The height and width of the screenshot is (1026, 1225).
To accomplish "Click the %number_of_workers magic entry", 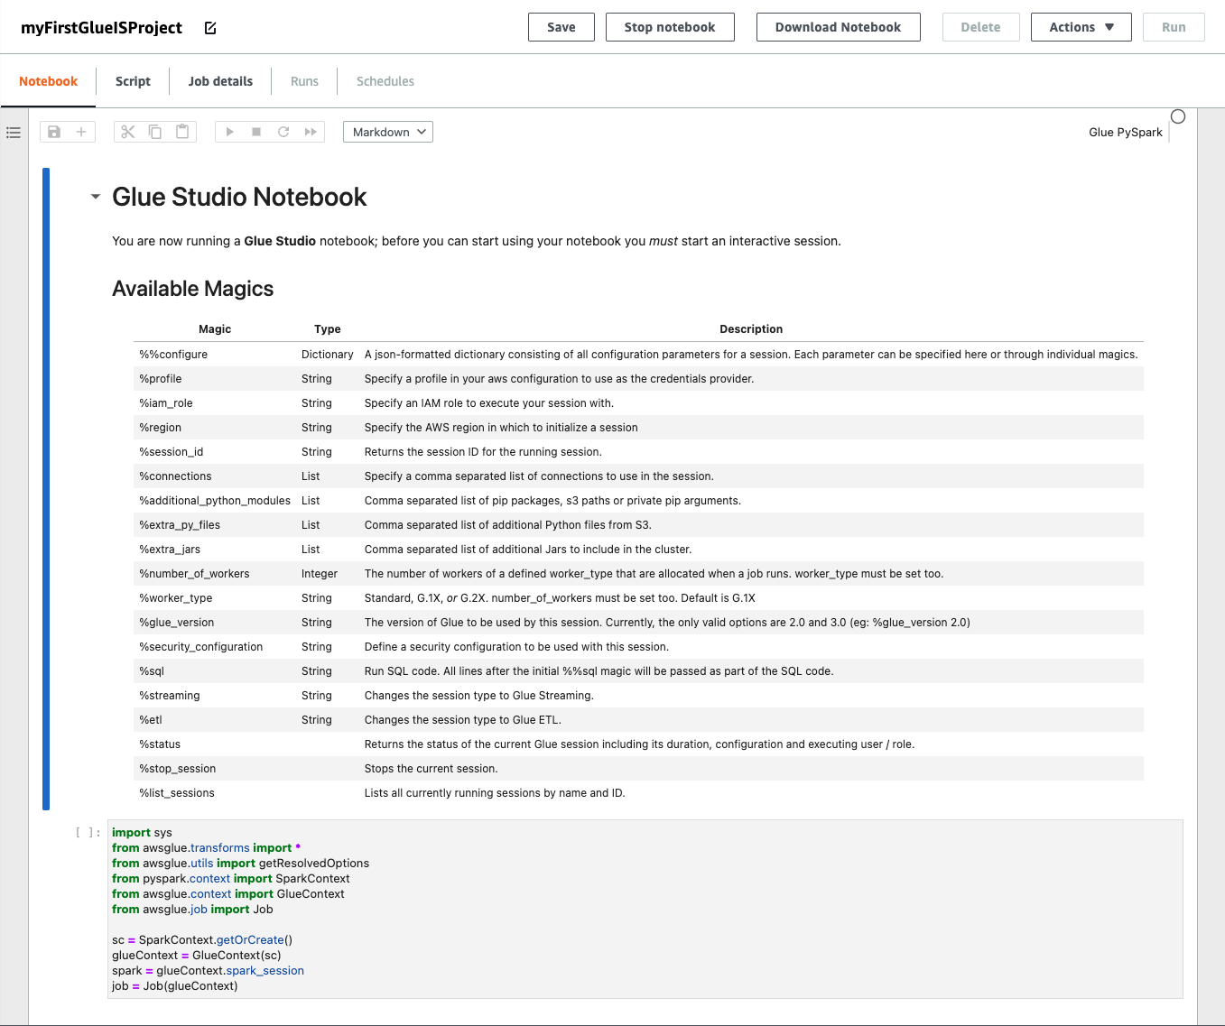I will tap(194, 574).
